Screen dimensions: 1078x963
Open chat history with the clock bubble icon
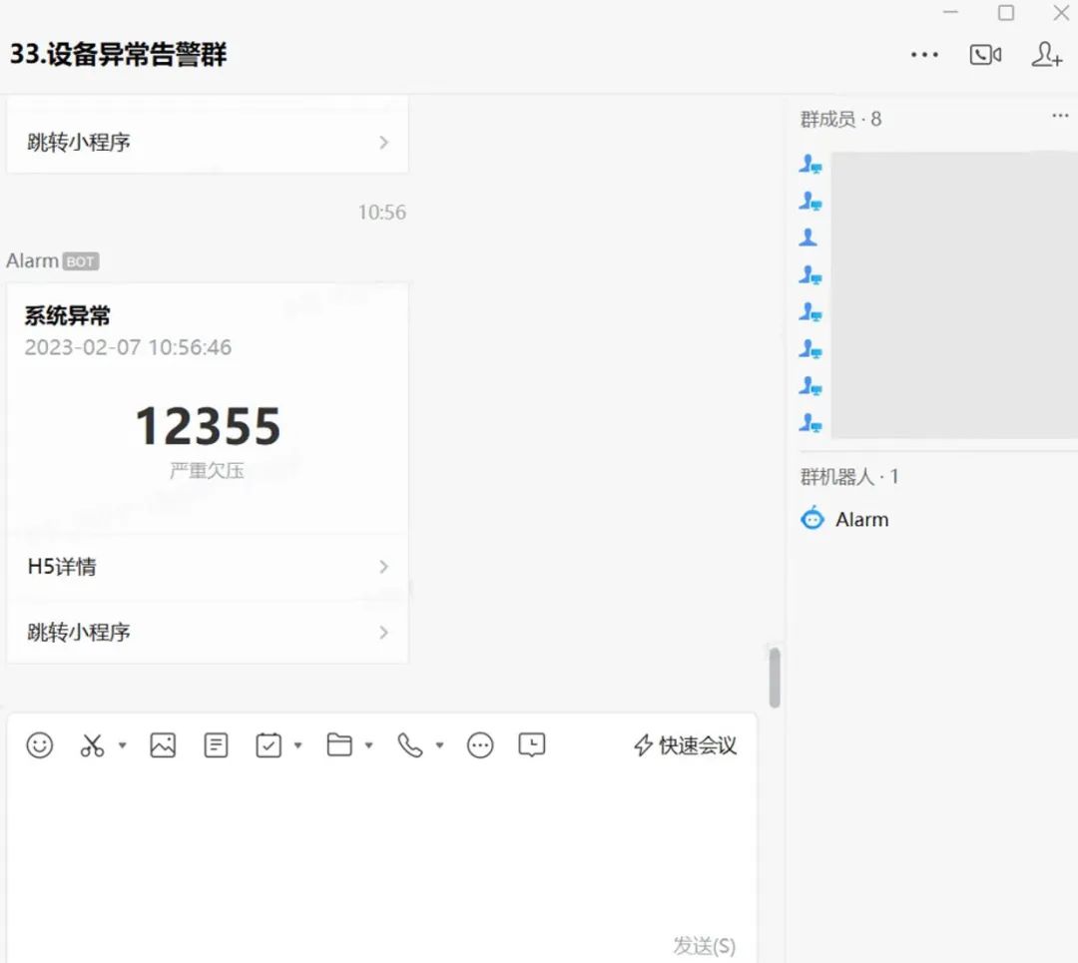pos(531,744)
